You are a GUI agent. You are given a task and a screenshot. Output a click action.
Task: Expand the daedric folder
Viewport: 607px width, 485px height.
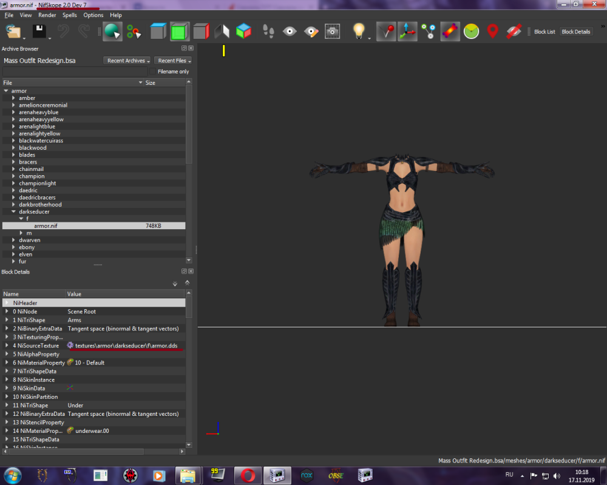13,190
